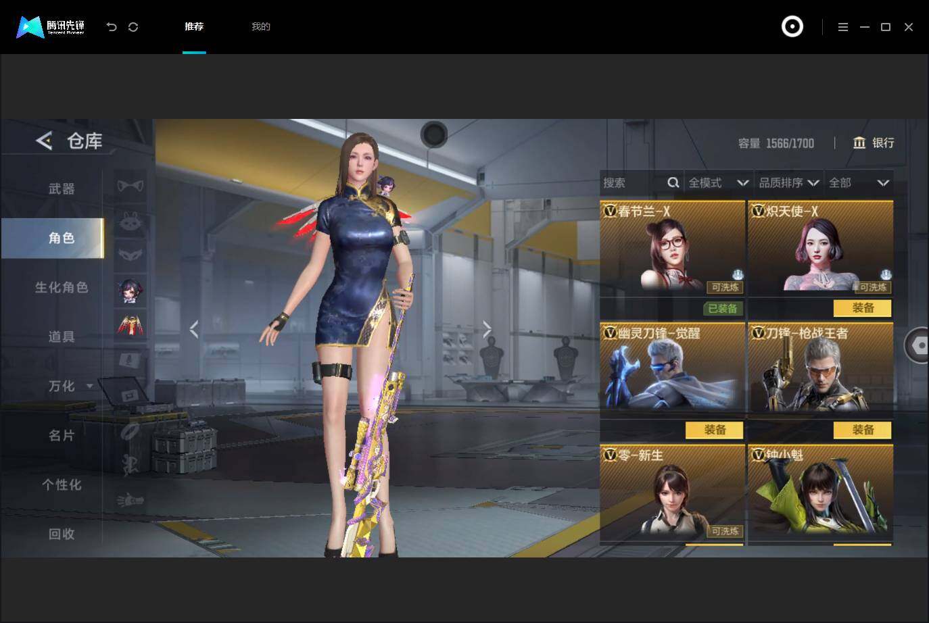Click the 已装备 tag under 春节兰-X
This screenshot has height=623, width=929.
click(x=723, y=308)
